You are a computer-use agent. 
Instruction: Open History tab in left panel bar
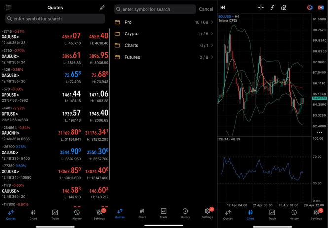click(77, 215)
